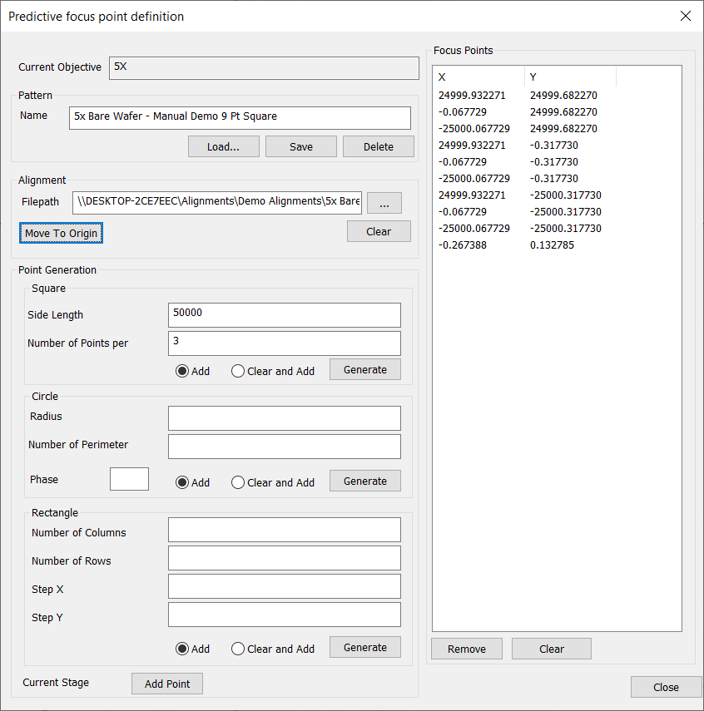Screen dimensions: 704x711
Task: Focus the circle Radius field
Action: (284, 417)
